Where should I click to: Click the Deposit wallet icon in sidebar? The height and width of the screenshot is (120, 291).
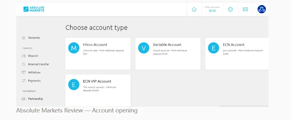24,56
